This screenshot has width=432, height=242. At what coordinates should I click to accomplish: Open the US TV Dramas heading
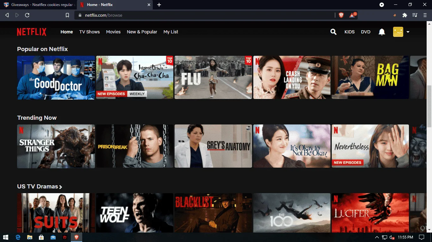coord(38,187)
